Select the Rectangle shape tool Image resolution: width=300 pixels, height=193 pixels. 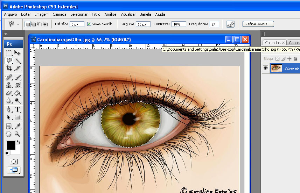pos(18,117)
